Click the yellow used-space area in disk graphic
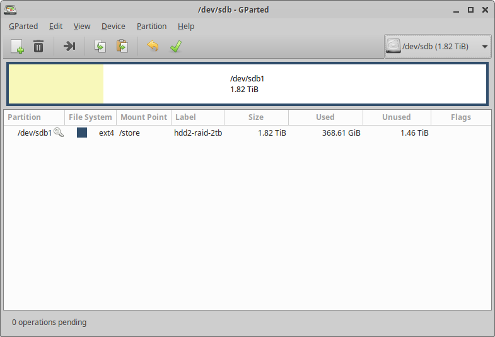This screenshot has width=495, height=337. [56, 84]
